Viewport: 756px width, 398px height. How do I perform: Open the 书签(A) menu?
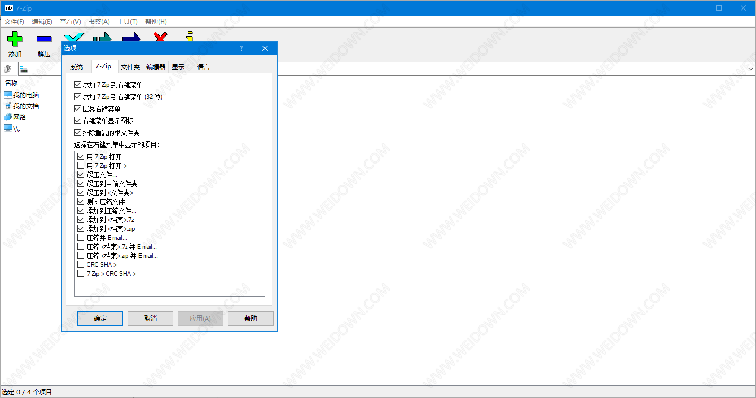(99, 22)
